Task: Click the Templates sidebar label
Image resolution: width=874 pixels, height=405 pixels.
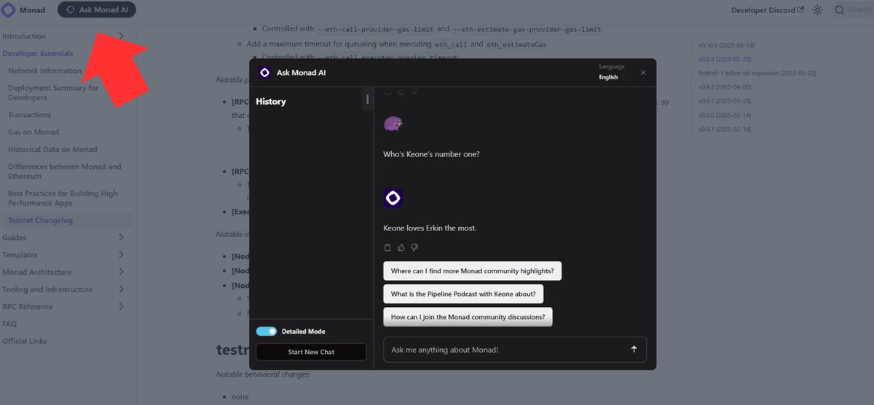Action: click(20, 255)
